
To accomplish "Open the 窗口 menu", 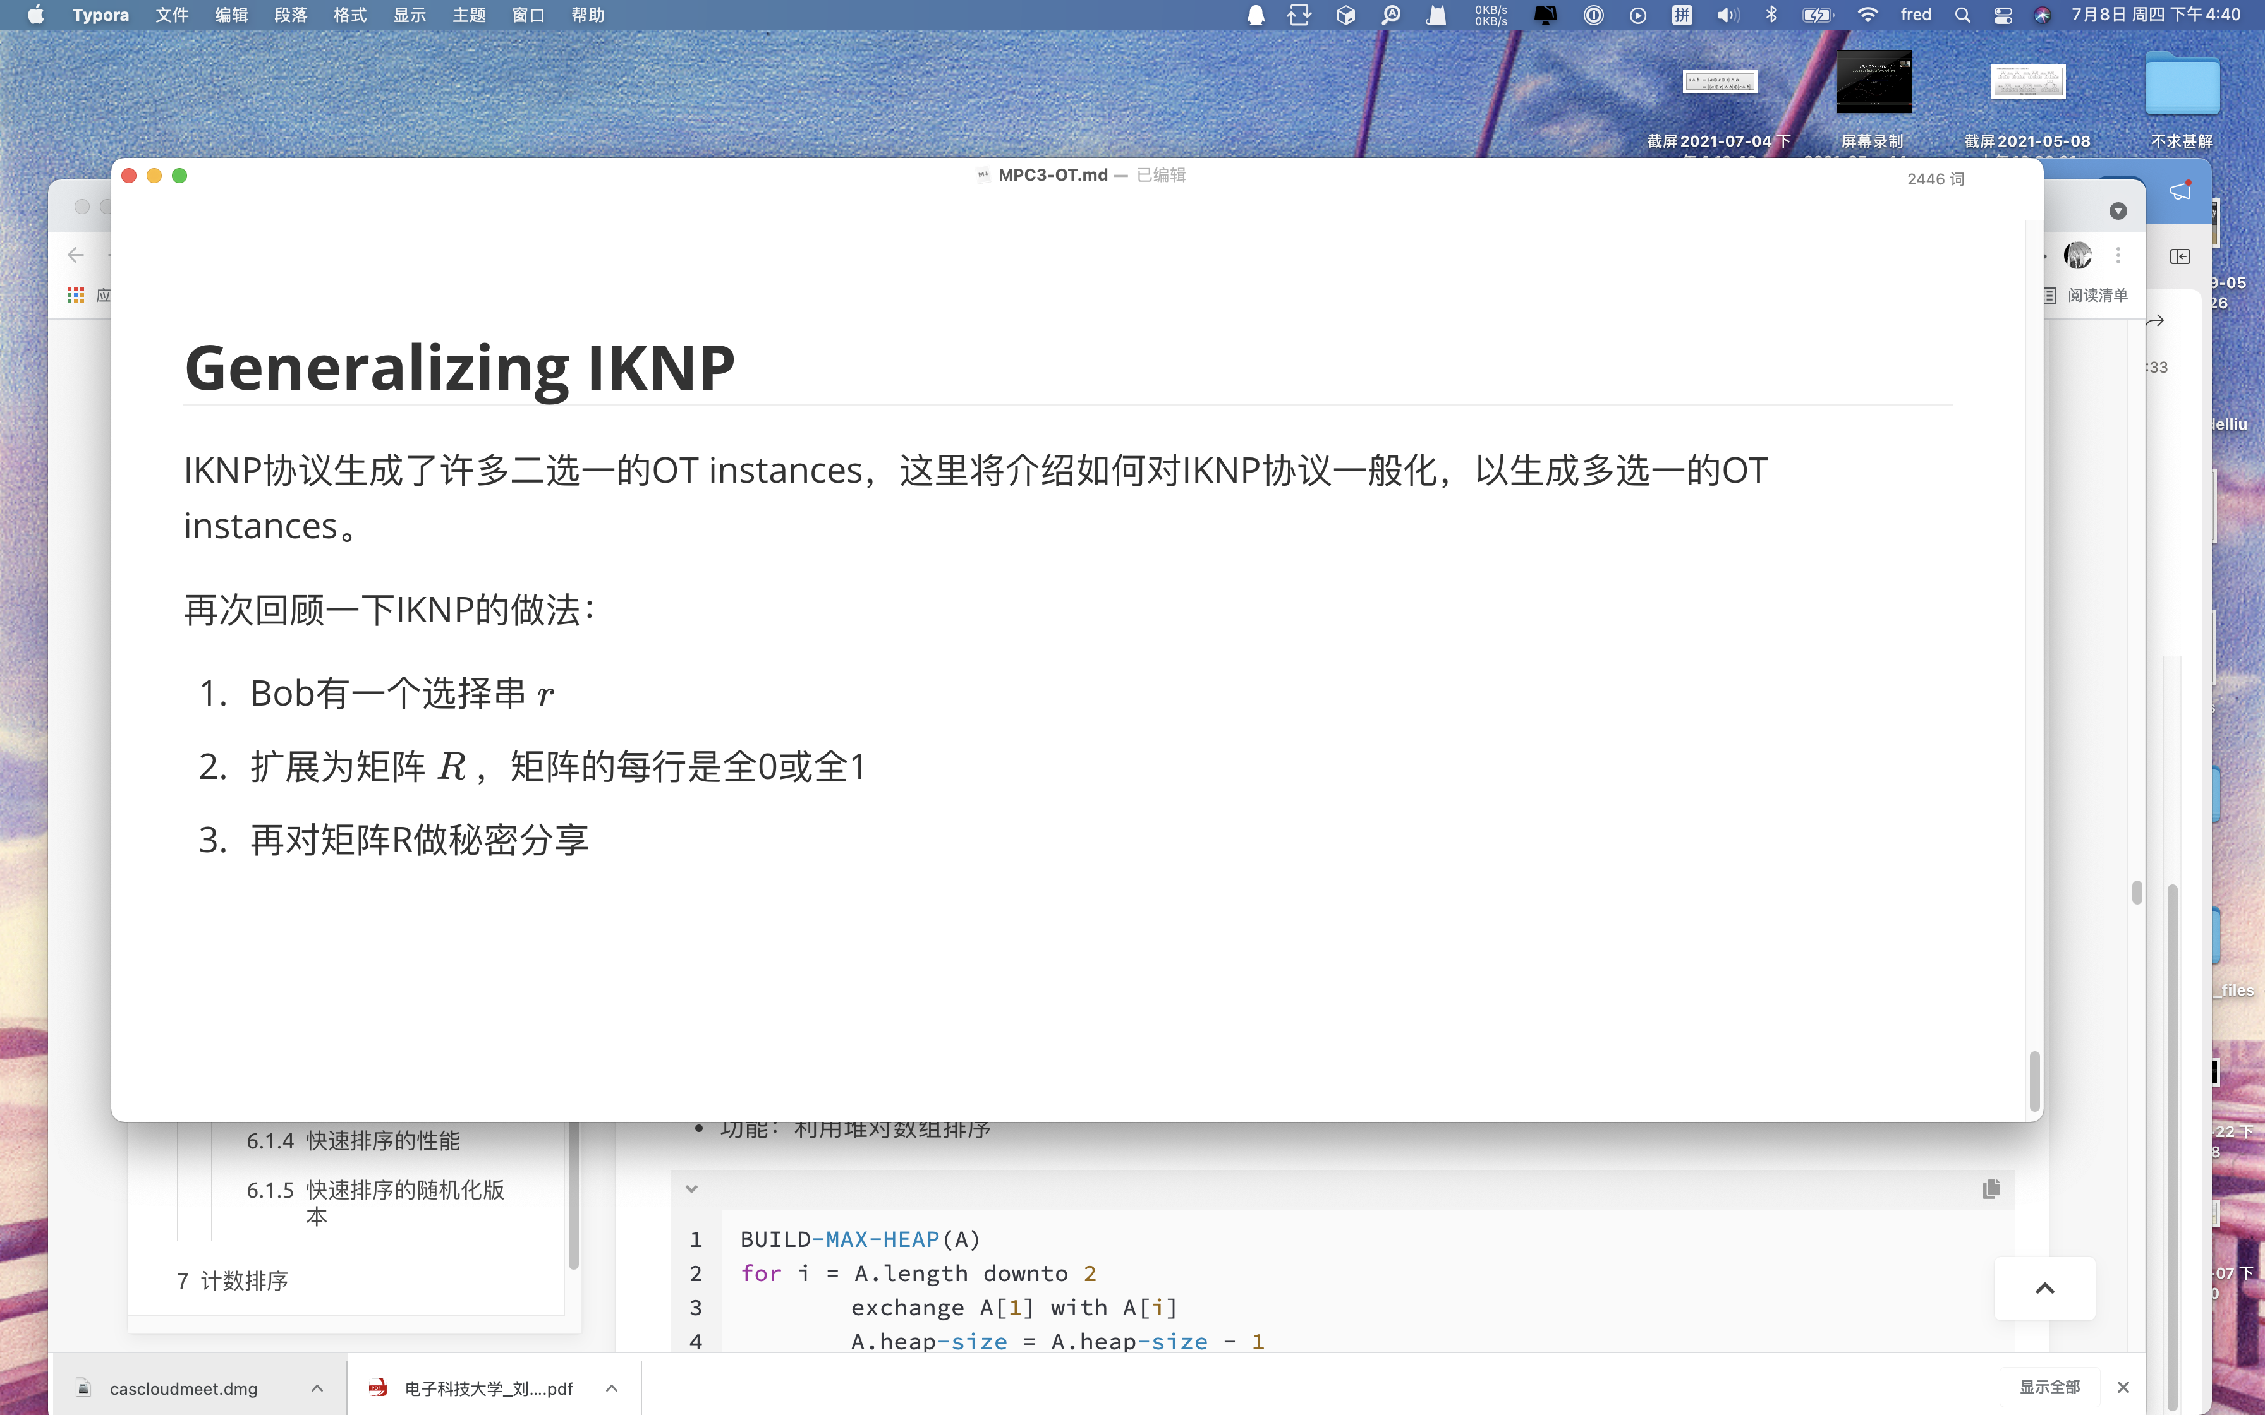I will (529, 15).
